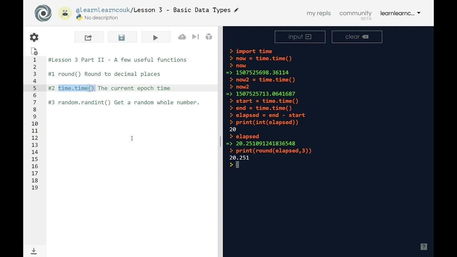Click the now2 = time.time() console line
This screenshot has width=457, height=257.
[265, 80]
